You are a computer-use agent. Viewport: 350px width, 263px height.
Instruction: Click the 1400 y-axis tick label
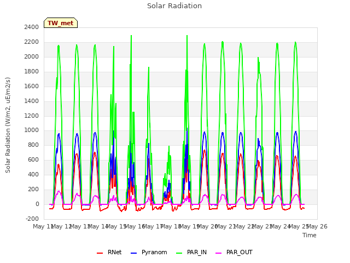pos(32,101)
